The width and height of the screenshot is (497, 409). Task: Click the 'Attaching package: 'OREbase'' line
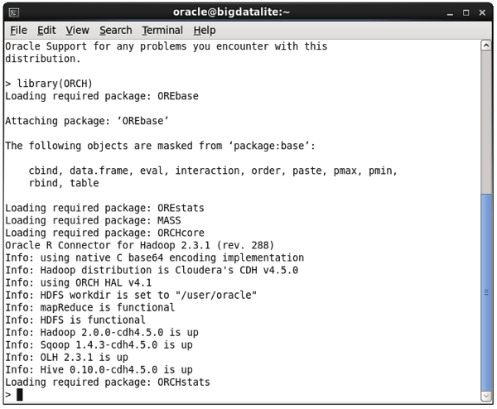(87, 121)
